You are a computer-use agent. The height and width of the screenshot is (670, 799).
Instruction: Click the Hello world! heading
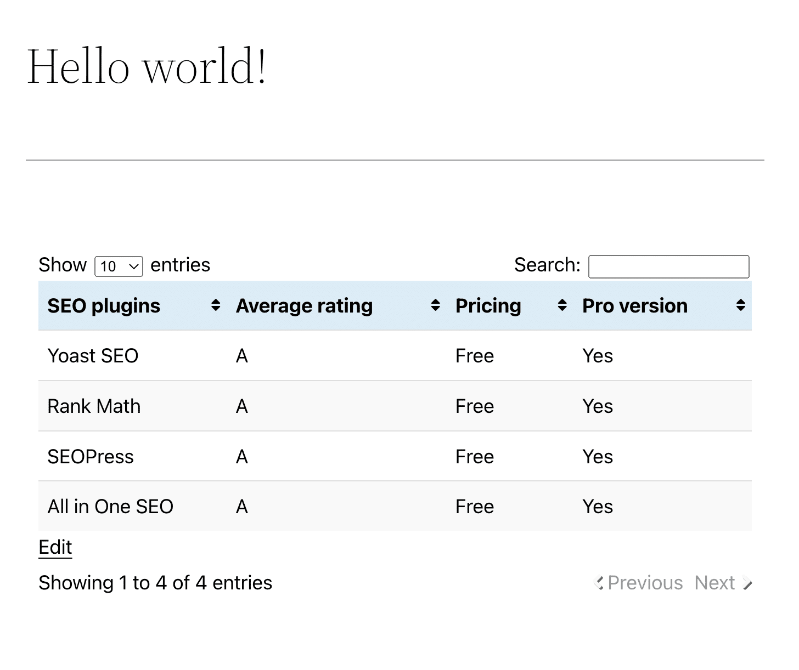pos(147,66)
